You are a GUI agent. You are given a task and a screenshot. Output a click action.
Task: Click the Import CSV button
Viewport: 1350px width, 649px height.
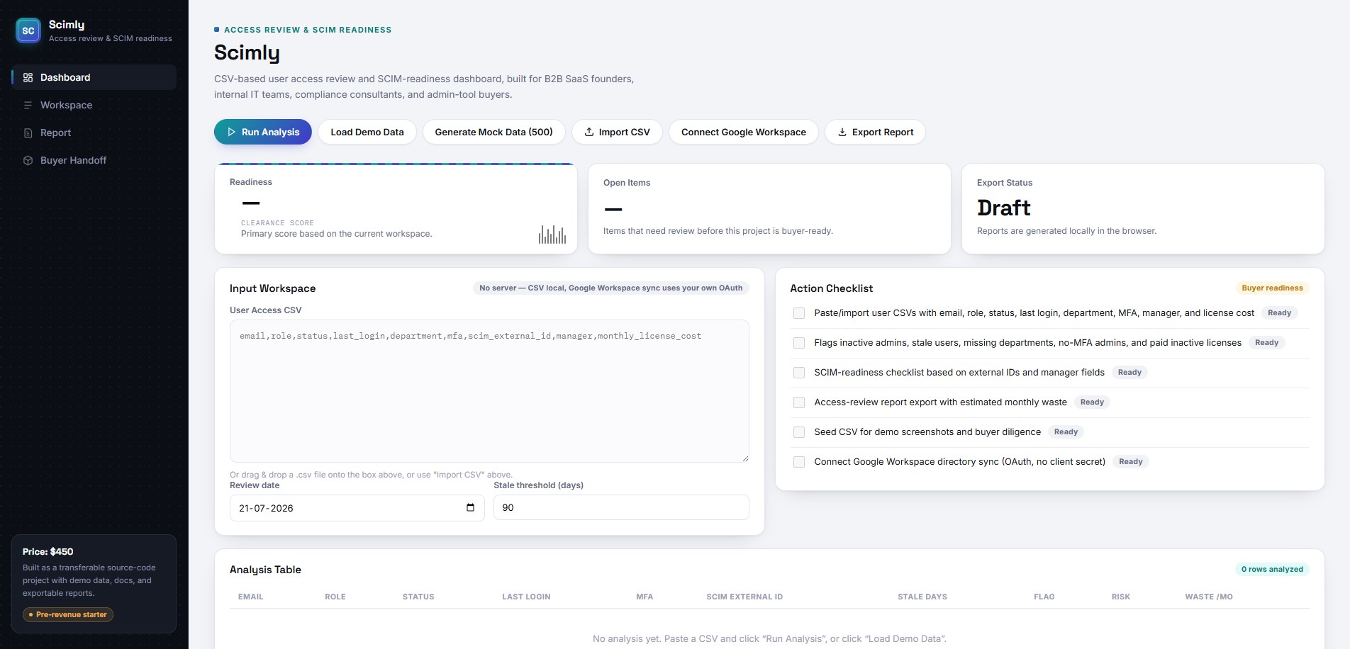(x=617, y=132)
